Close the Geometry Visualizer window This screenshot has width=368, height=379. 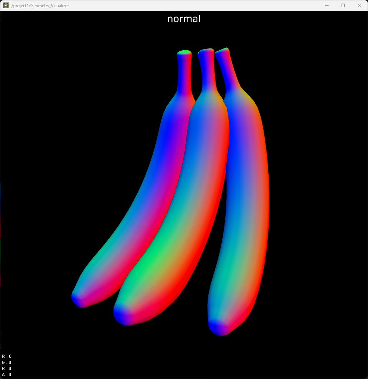point(359,5)
